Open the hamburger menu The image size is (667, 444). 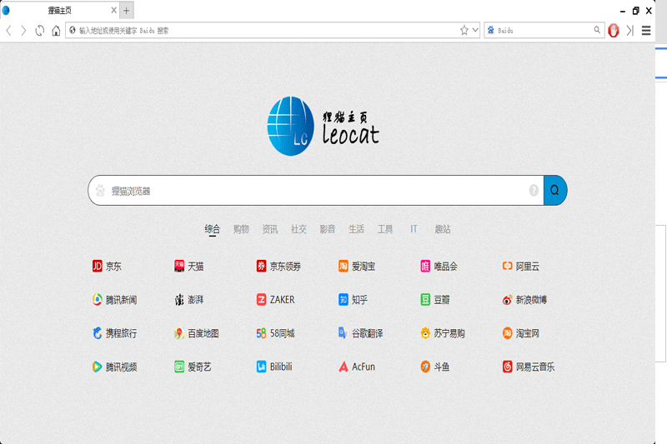pos(646,31)
